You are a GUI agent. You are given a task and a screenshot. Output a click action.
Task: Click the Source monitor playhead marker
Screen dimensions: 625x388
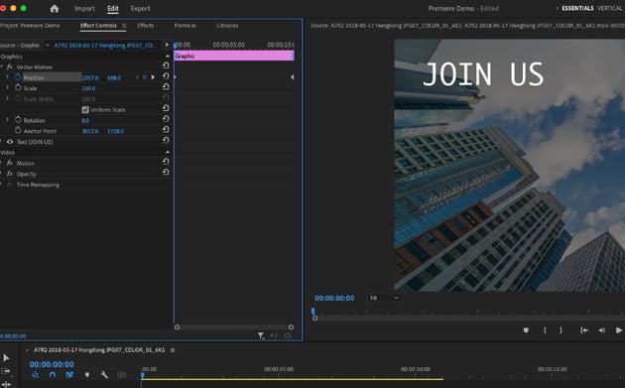313,311
